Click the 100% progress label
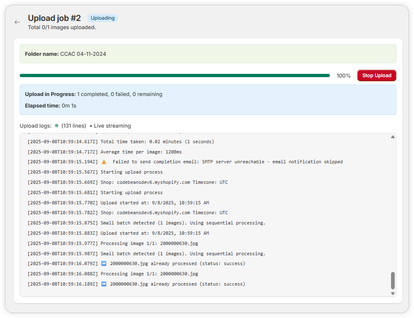This screenshot has width=414, height=318. tap(343, 76)
